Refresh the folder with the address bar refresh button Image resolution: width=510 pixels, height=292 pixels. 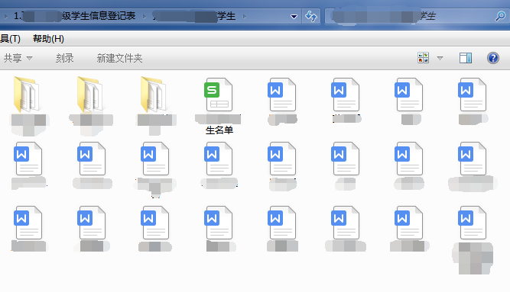click(x=311, y=16)
